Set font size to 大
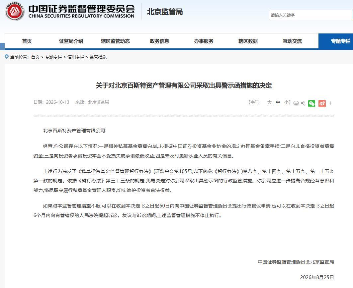 pos(269,102)
